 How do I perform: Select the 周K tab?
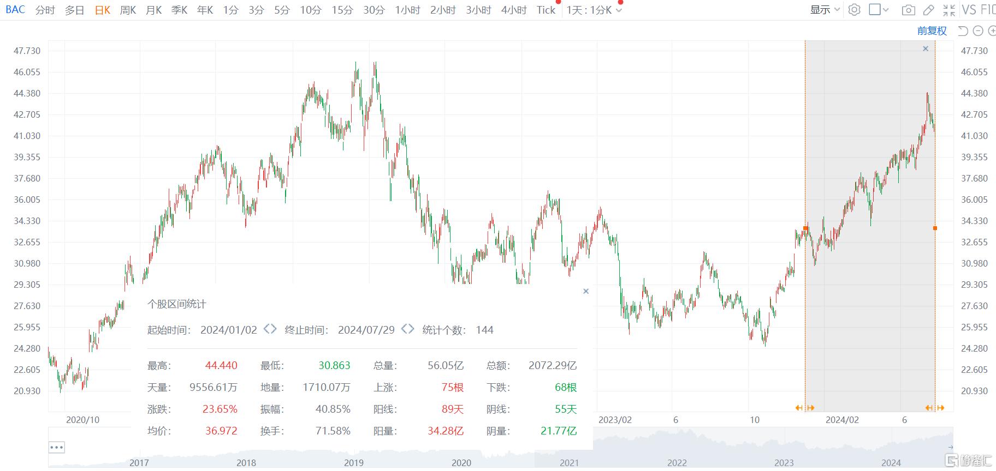point(128,10)
